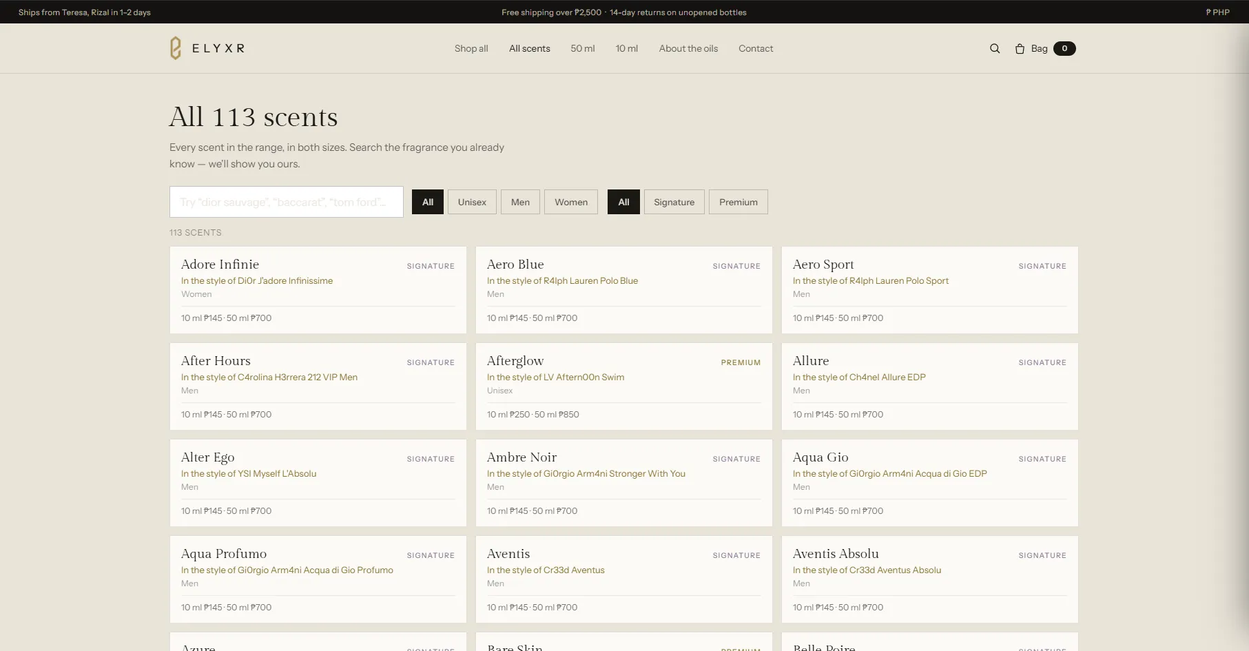Filter scents by Men

click(x=520, y=202)
